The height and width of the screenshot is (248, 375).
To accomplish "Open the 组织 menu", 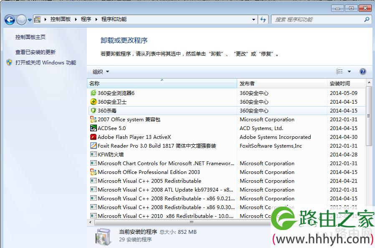I will click(x=101, y=72).
